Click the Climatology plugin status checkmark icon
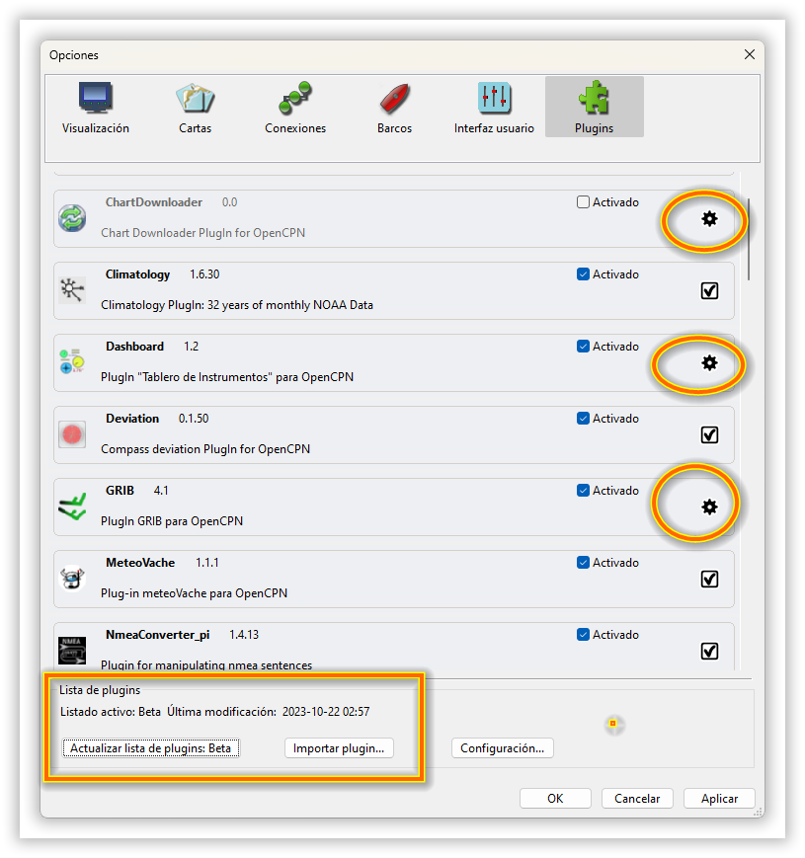Image resolution: width=805 pixels, height=858 pixels. 709,290
